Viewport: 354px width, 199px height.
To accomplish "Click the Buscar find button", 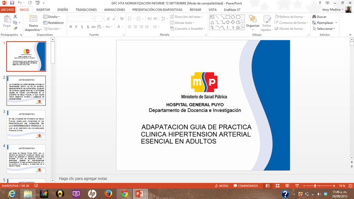I will (319, 17).
